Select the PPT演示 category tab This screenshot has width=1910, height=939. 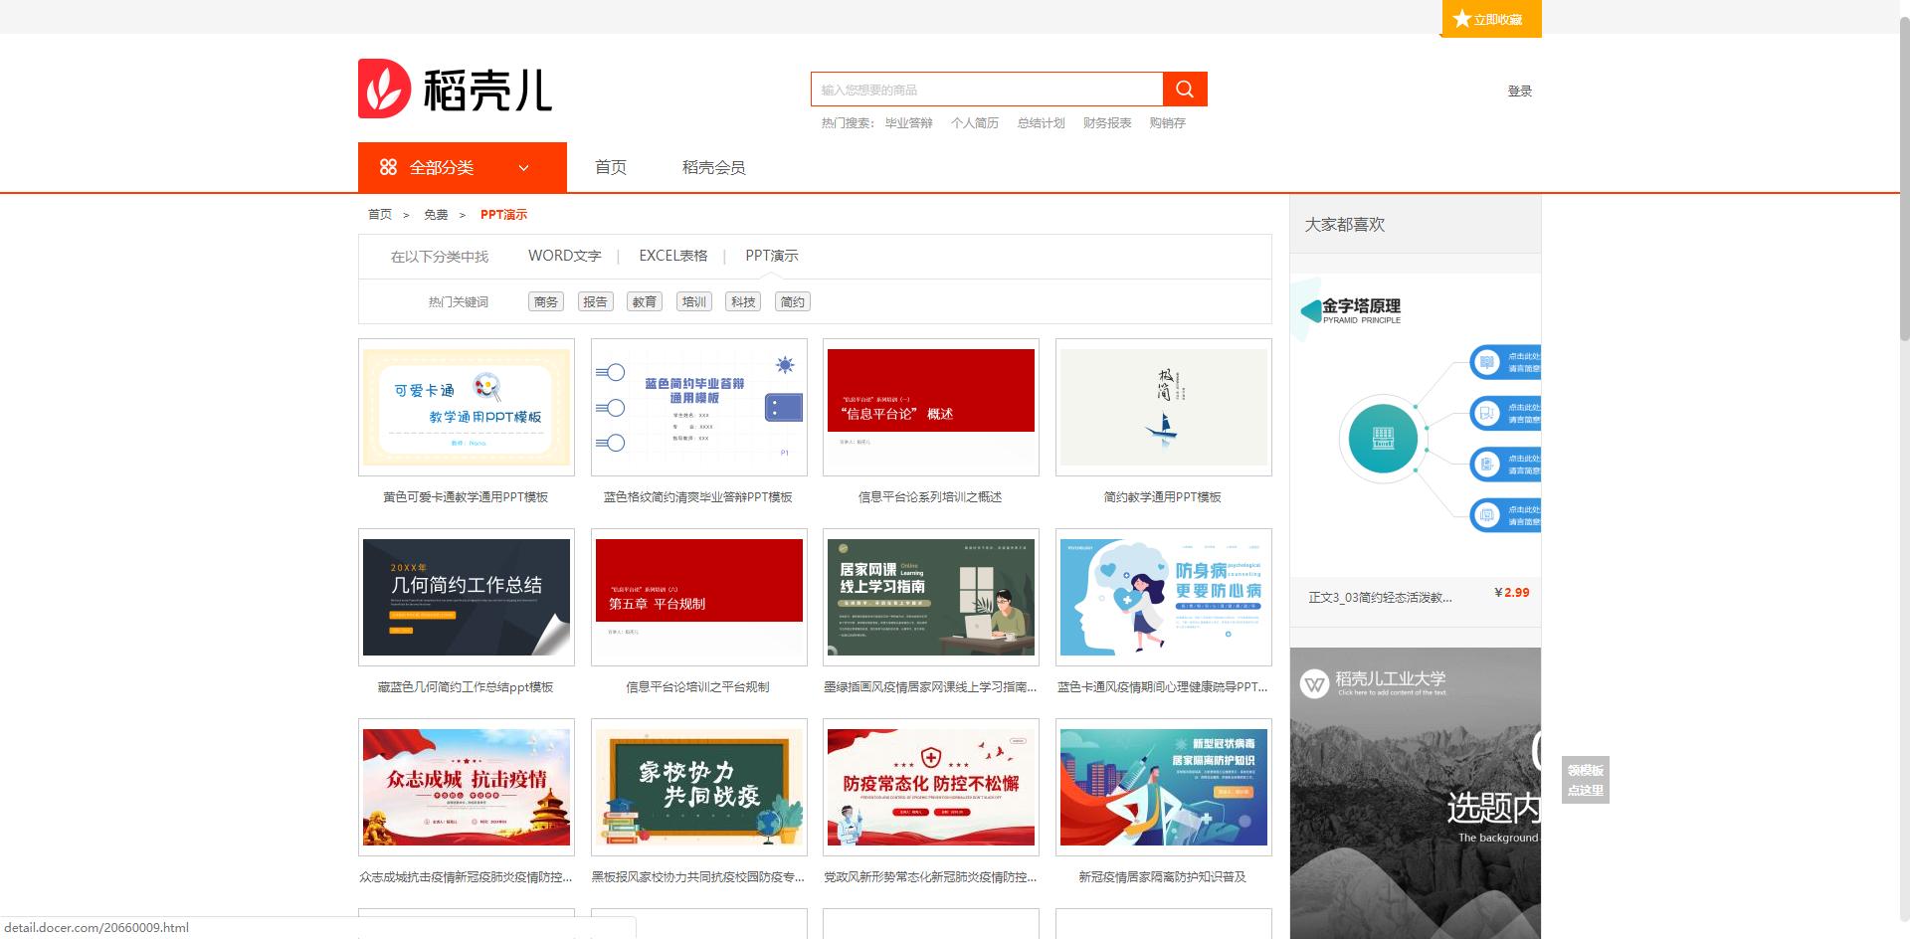tap(771, 256)
